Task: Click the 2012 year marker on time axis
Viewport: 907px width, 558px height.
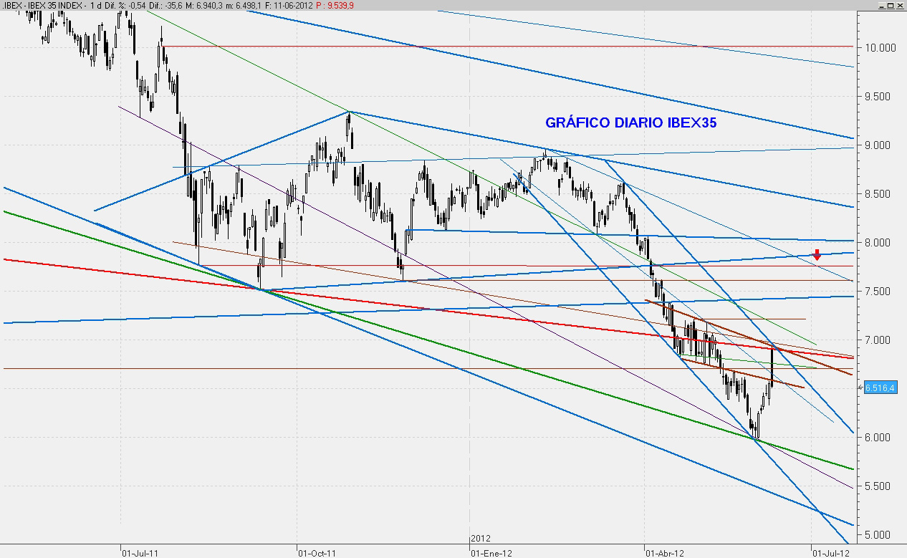Action: coord(480,538)
